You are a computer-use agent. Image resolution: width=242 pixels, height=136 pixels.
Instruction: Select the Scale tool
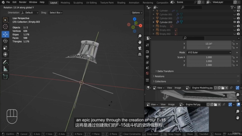click(x=5, y=48)
